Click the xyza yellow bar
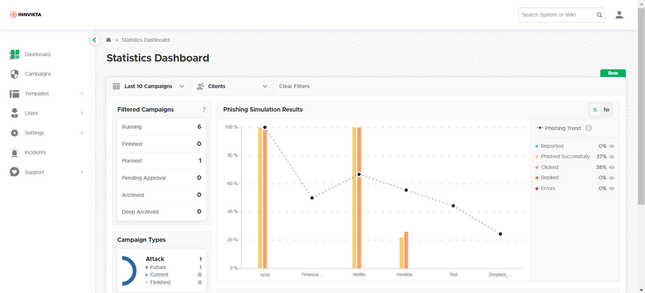645x293 pixels. pos(261,198)
